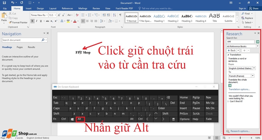Click the Search document field
Screen dimensions: 262x140
pos(22,40)
